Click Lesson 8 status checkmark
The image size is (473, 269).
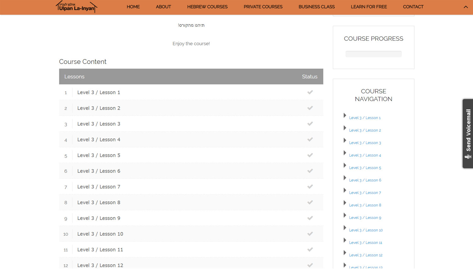[310, 203]
